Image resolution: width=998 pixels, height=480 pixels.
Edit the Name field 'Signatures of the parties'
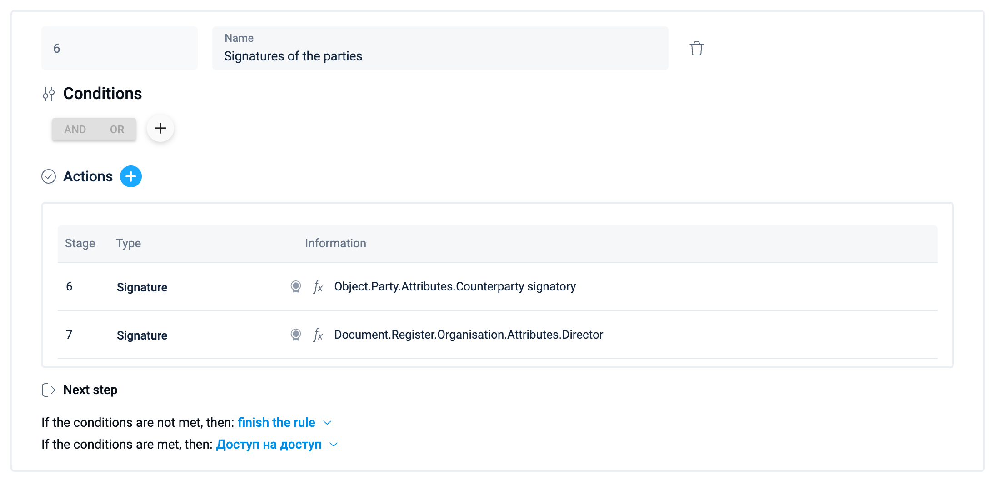tap(440, 56)
